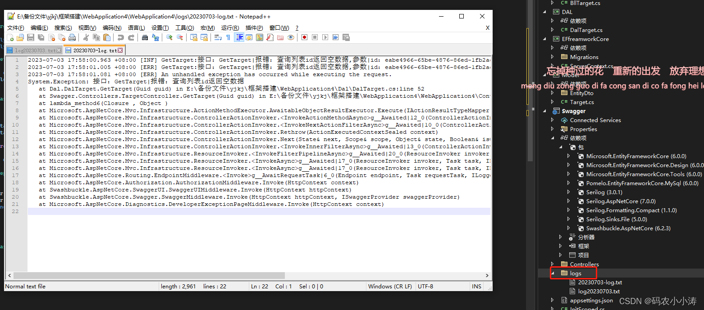Screen dimensions: 704x310
Task: Click the Replace toolbar icon
Action: pos(156,37)
